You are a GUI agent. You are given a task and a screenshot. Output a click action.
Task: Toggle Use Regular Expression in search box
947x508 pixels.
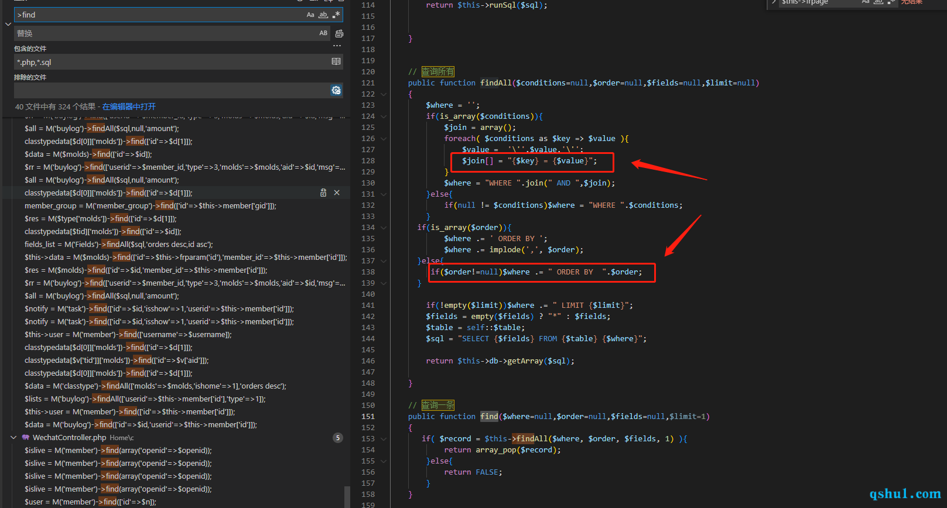point(336,15)
